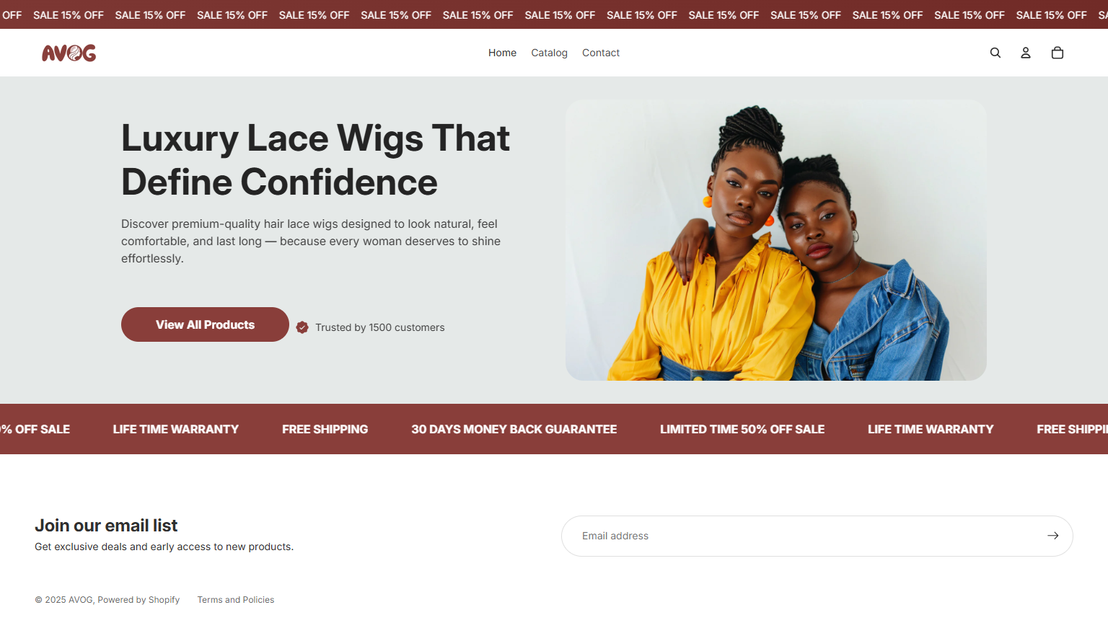This screenshot has width=1108, height=641.
Task: Open the shopping bag cart icon
Action: tap(1057, 53)
